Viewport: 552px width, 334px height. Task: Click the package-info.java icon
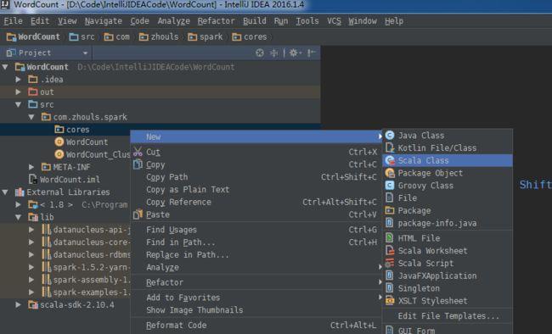point(390,223)
